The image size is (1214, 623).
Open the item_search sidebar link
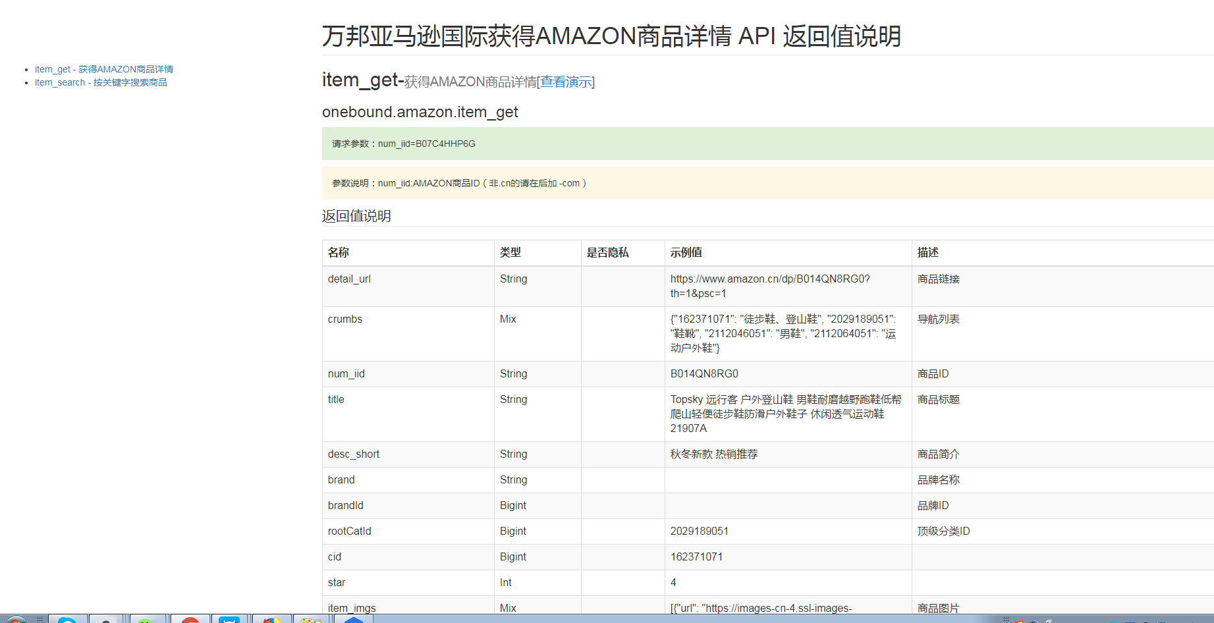click(x=101, y=82)
